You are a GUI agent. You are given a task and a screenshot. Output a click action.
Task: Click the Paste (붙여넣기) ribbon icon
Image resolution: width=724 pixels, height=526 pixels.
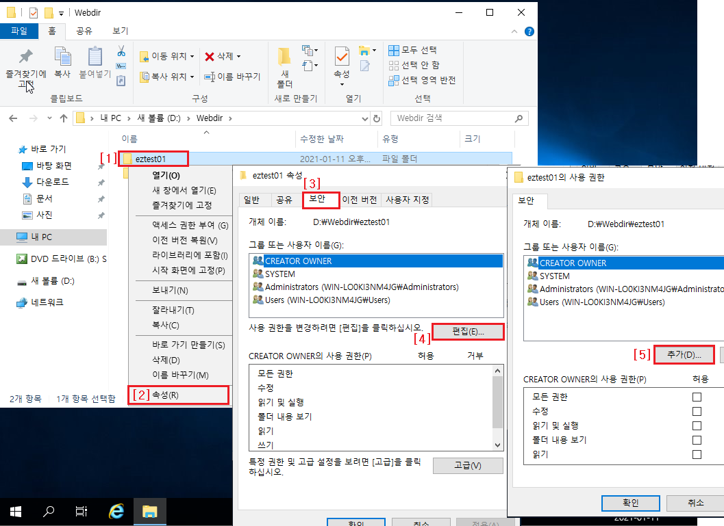pyautogui.click(x=95, y=57)
